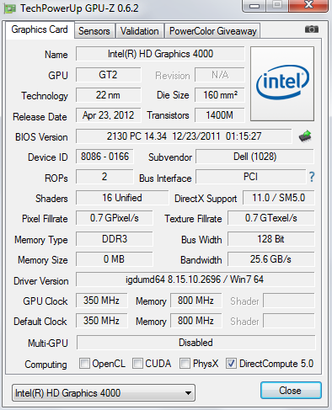Click the BIOS Version field
Image resolution: width=332 pixels, height=410 pixels.
coord(184,136)
